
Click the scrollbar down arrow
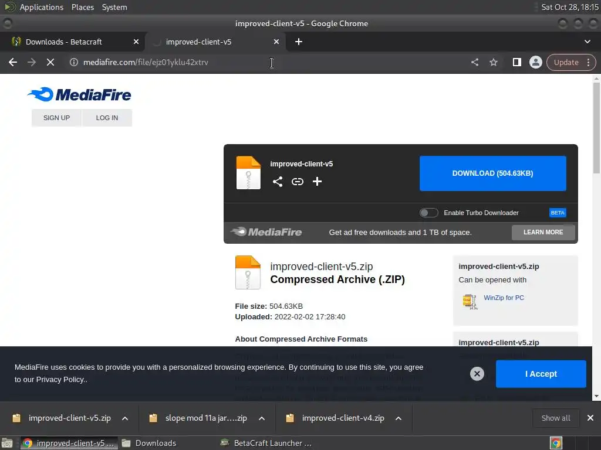pyautogui.click(x=596, y=397)
